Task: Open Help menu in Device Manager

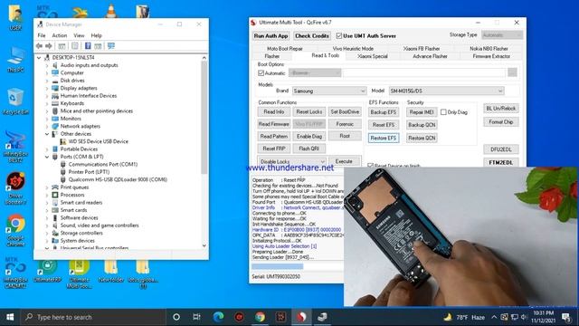Action: [97, 35]
